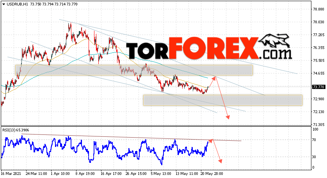
Task: Click the 76.355 price axis label
Action: [x=318, y=47]
